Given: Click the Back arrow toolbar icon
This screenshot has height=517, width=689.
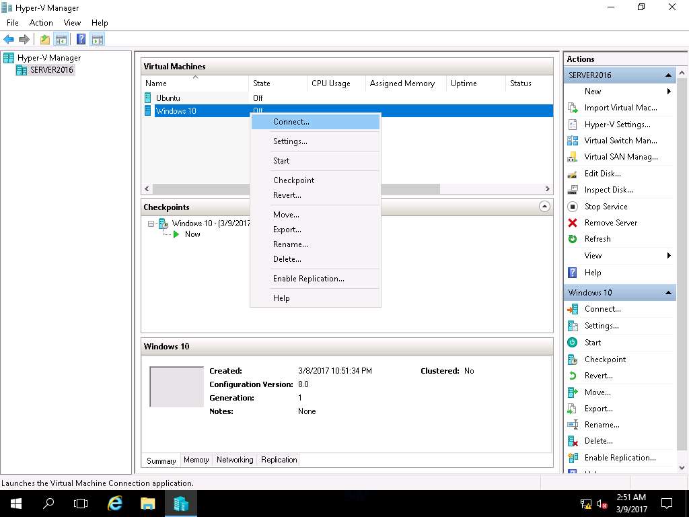Looking at the screenshot, I should [x=9, y=40].
